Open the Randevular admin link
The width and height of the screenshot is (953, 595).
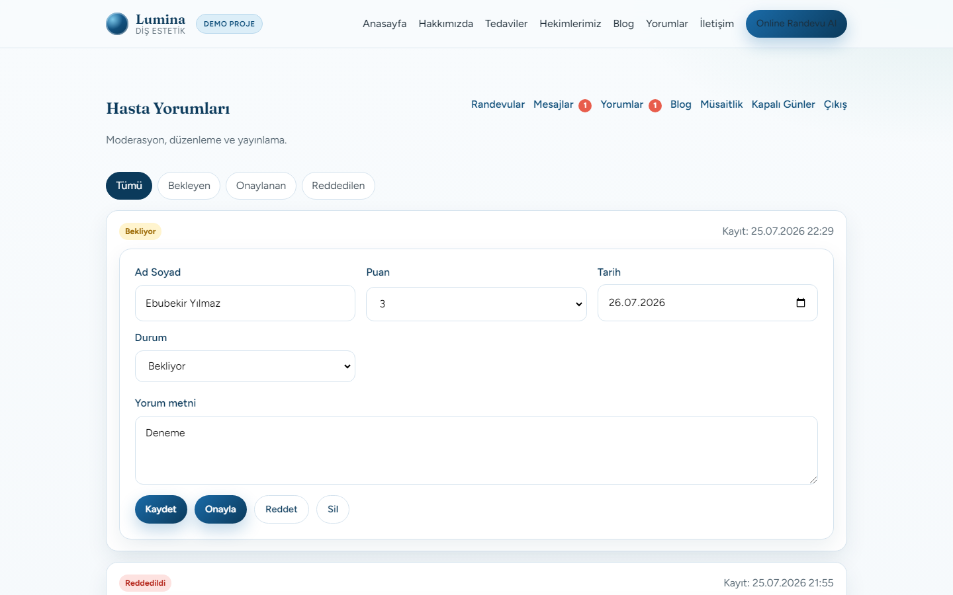(498, 104)
